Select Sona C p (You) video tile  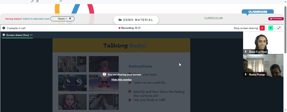pyautogui.click(x=263, y=43)
